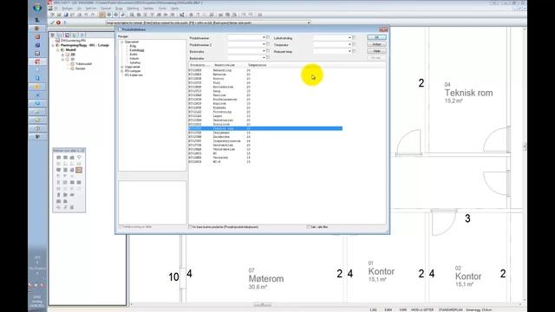This screenshot has width=555, height=312.
Task: Expand the 2D node in project tree
Action: (62, 55)
